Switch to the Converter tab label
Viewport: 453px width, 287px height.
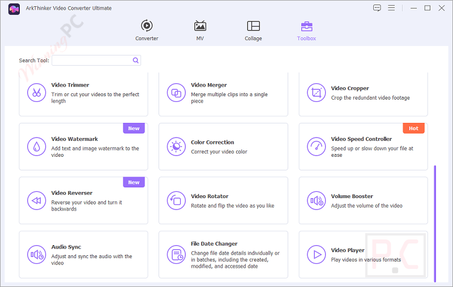147,38
